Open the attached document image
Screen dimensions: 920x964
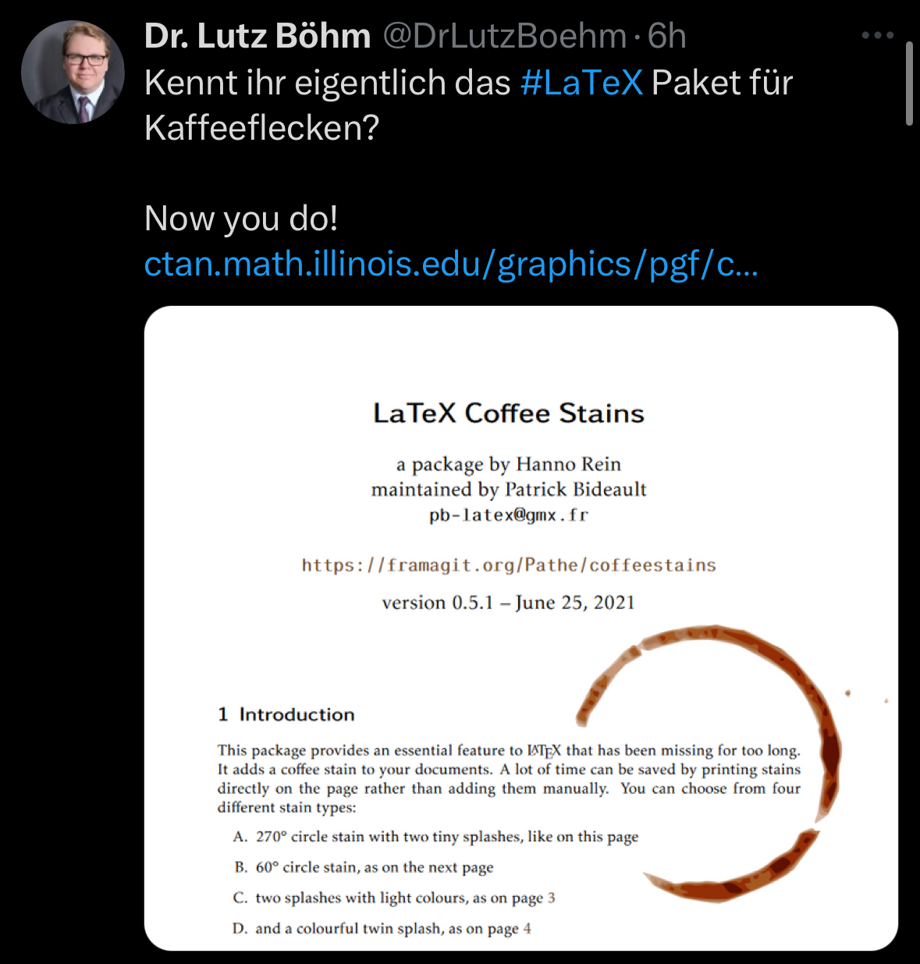(521, 628)
